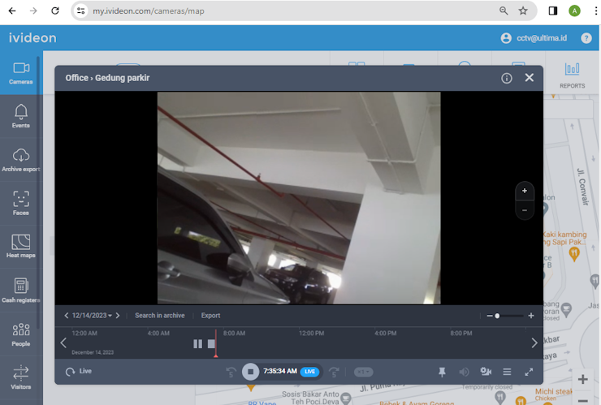Click the address bar URL
Viewport: 601px width, 405px height.
pos(149,11)
